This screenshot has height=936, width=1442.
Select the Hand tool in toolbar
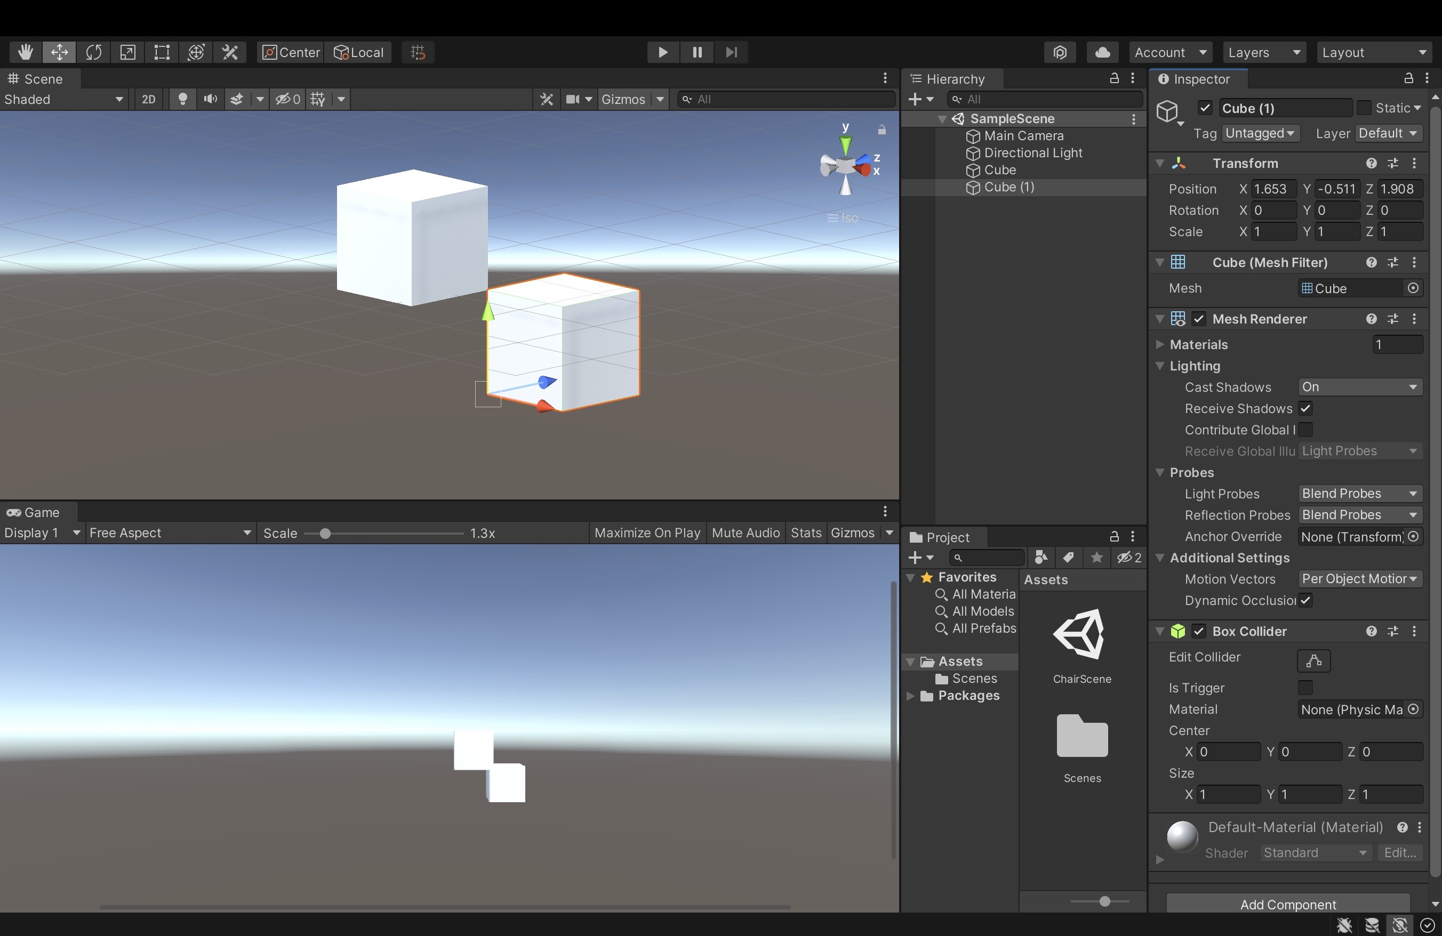pos(25,52)
